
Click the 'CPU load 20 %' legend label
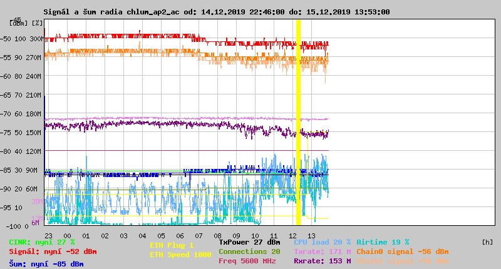[323, 242]
